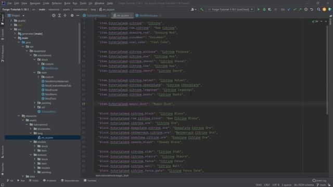Switch to the TutorialMod.java tab
Image resolution: width=333 pixels, height=187 pixels.
[x=96, y=16]
